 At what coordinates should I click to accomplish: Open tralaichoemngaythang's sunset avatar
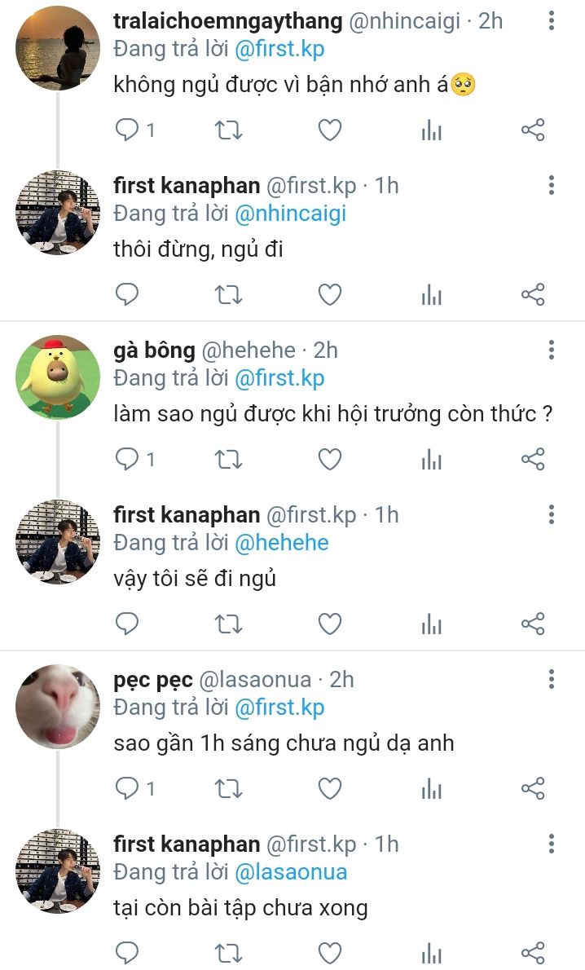(57, 48)
